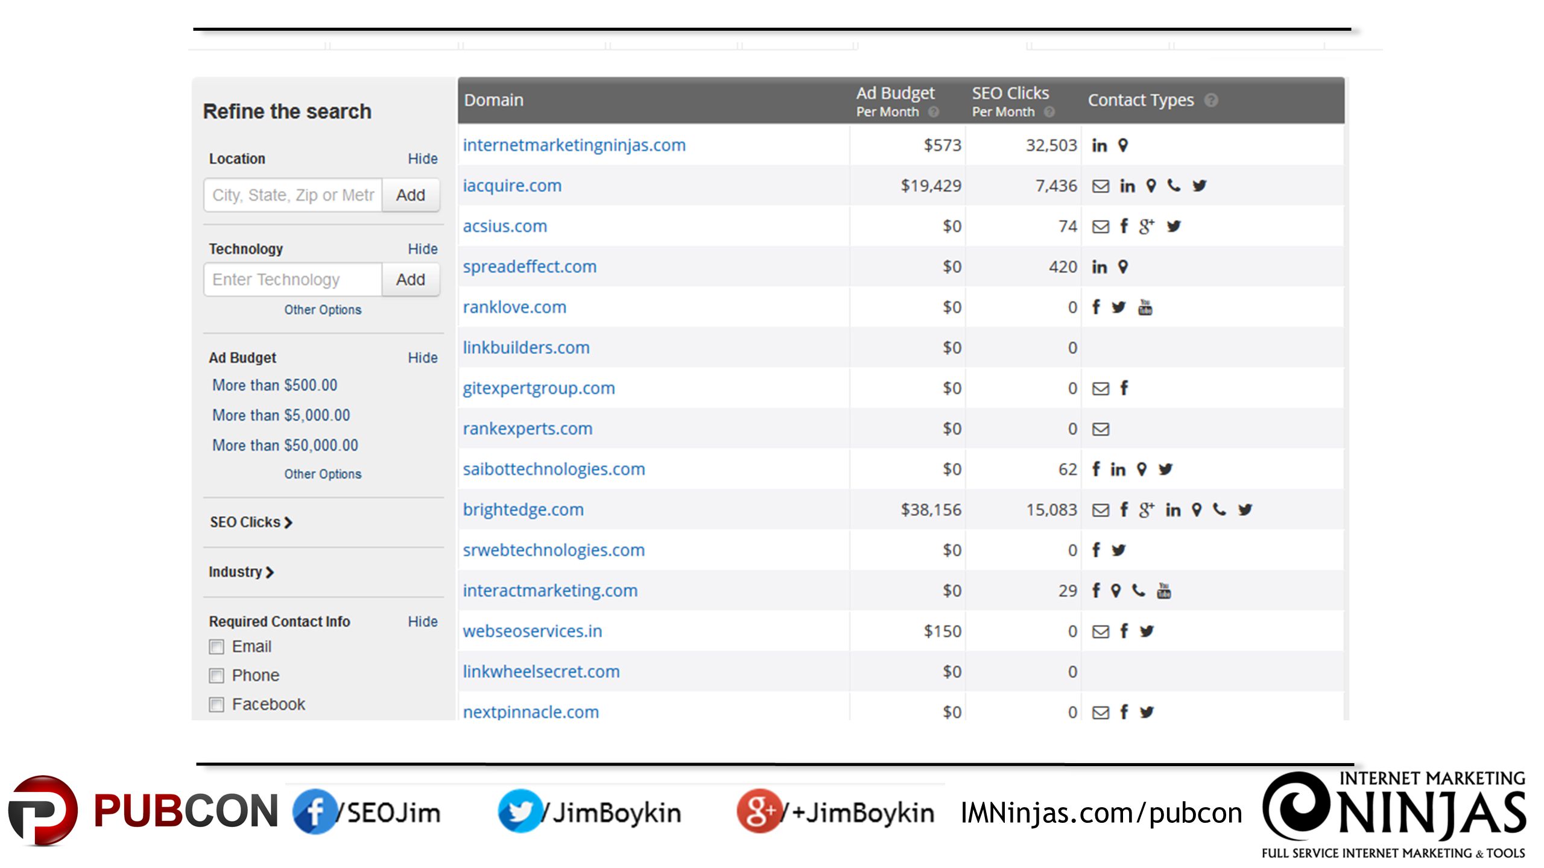
Task: Click LinkedIn icon in spreadeffect.com row
Action: 1099,266
